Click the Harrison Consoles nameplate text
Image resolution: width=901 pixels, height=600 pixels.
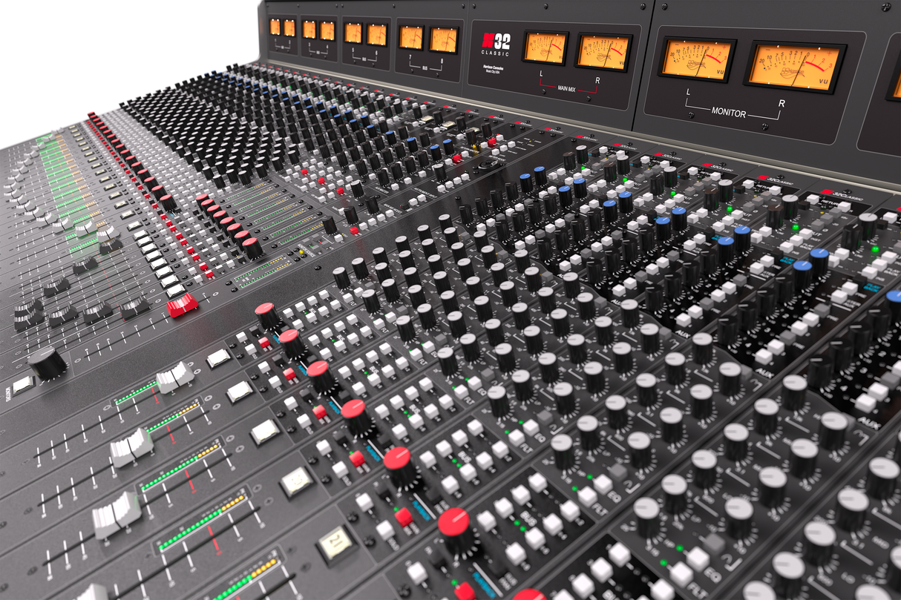pyautogui.click(x=494, y=70)
